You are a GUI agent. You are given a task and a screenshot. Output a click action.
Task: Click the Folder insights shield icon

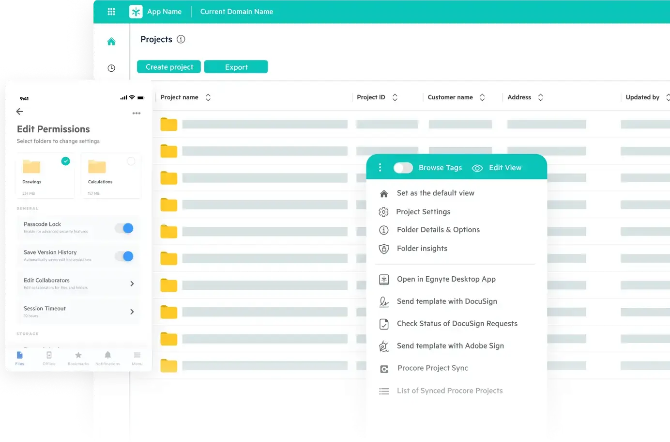384,249
